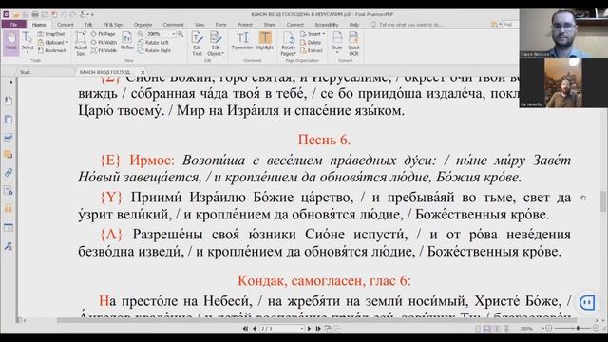Open the chat assistant bubble icon
This screenshot has height=342, width=608.
587,302
